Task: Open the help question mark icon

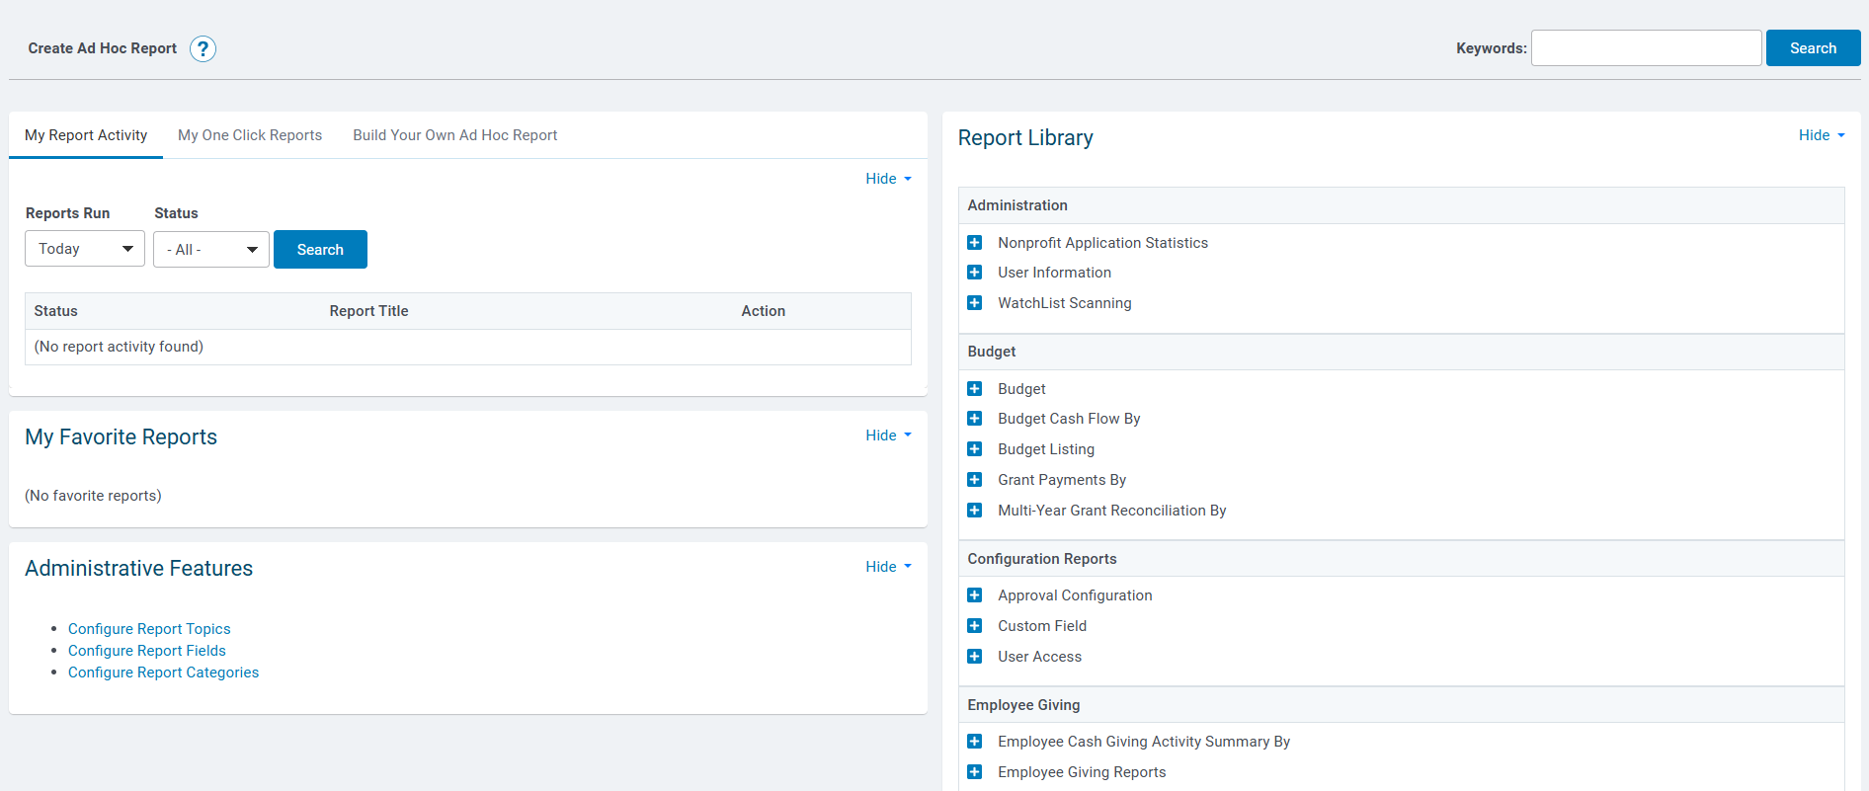Action: tap(203, 48)
